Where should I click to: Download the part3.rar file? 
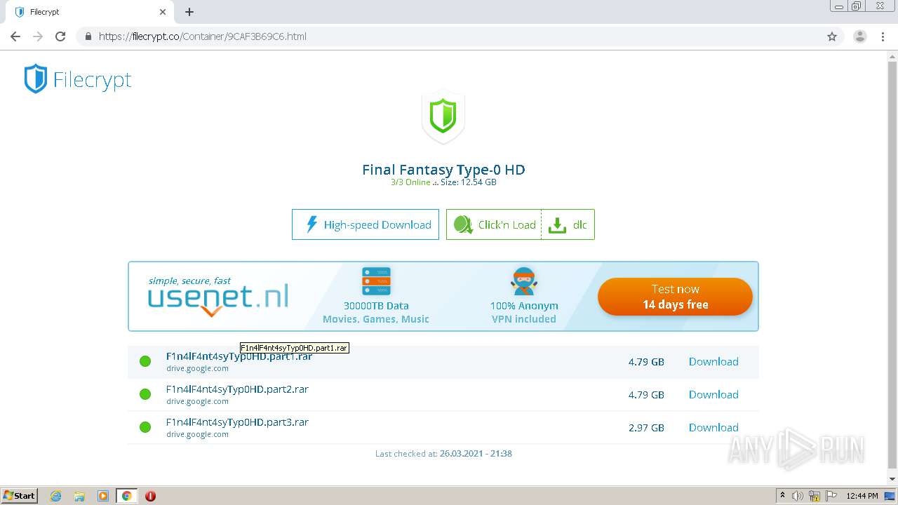713,428
